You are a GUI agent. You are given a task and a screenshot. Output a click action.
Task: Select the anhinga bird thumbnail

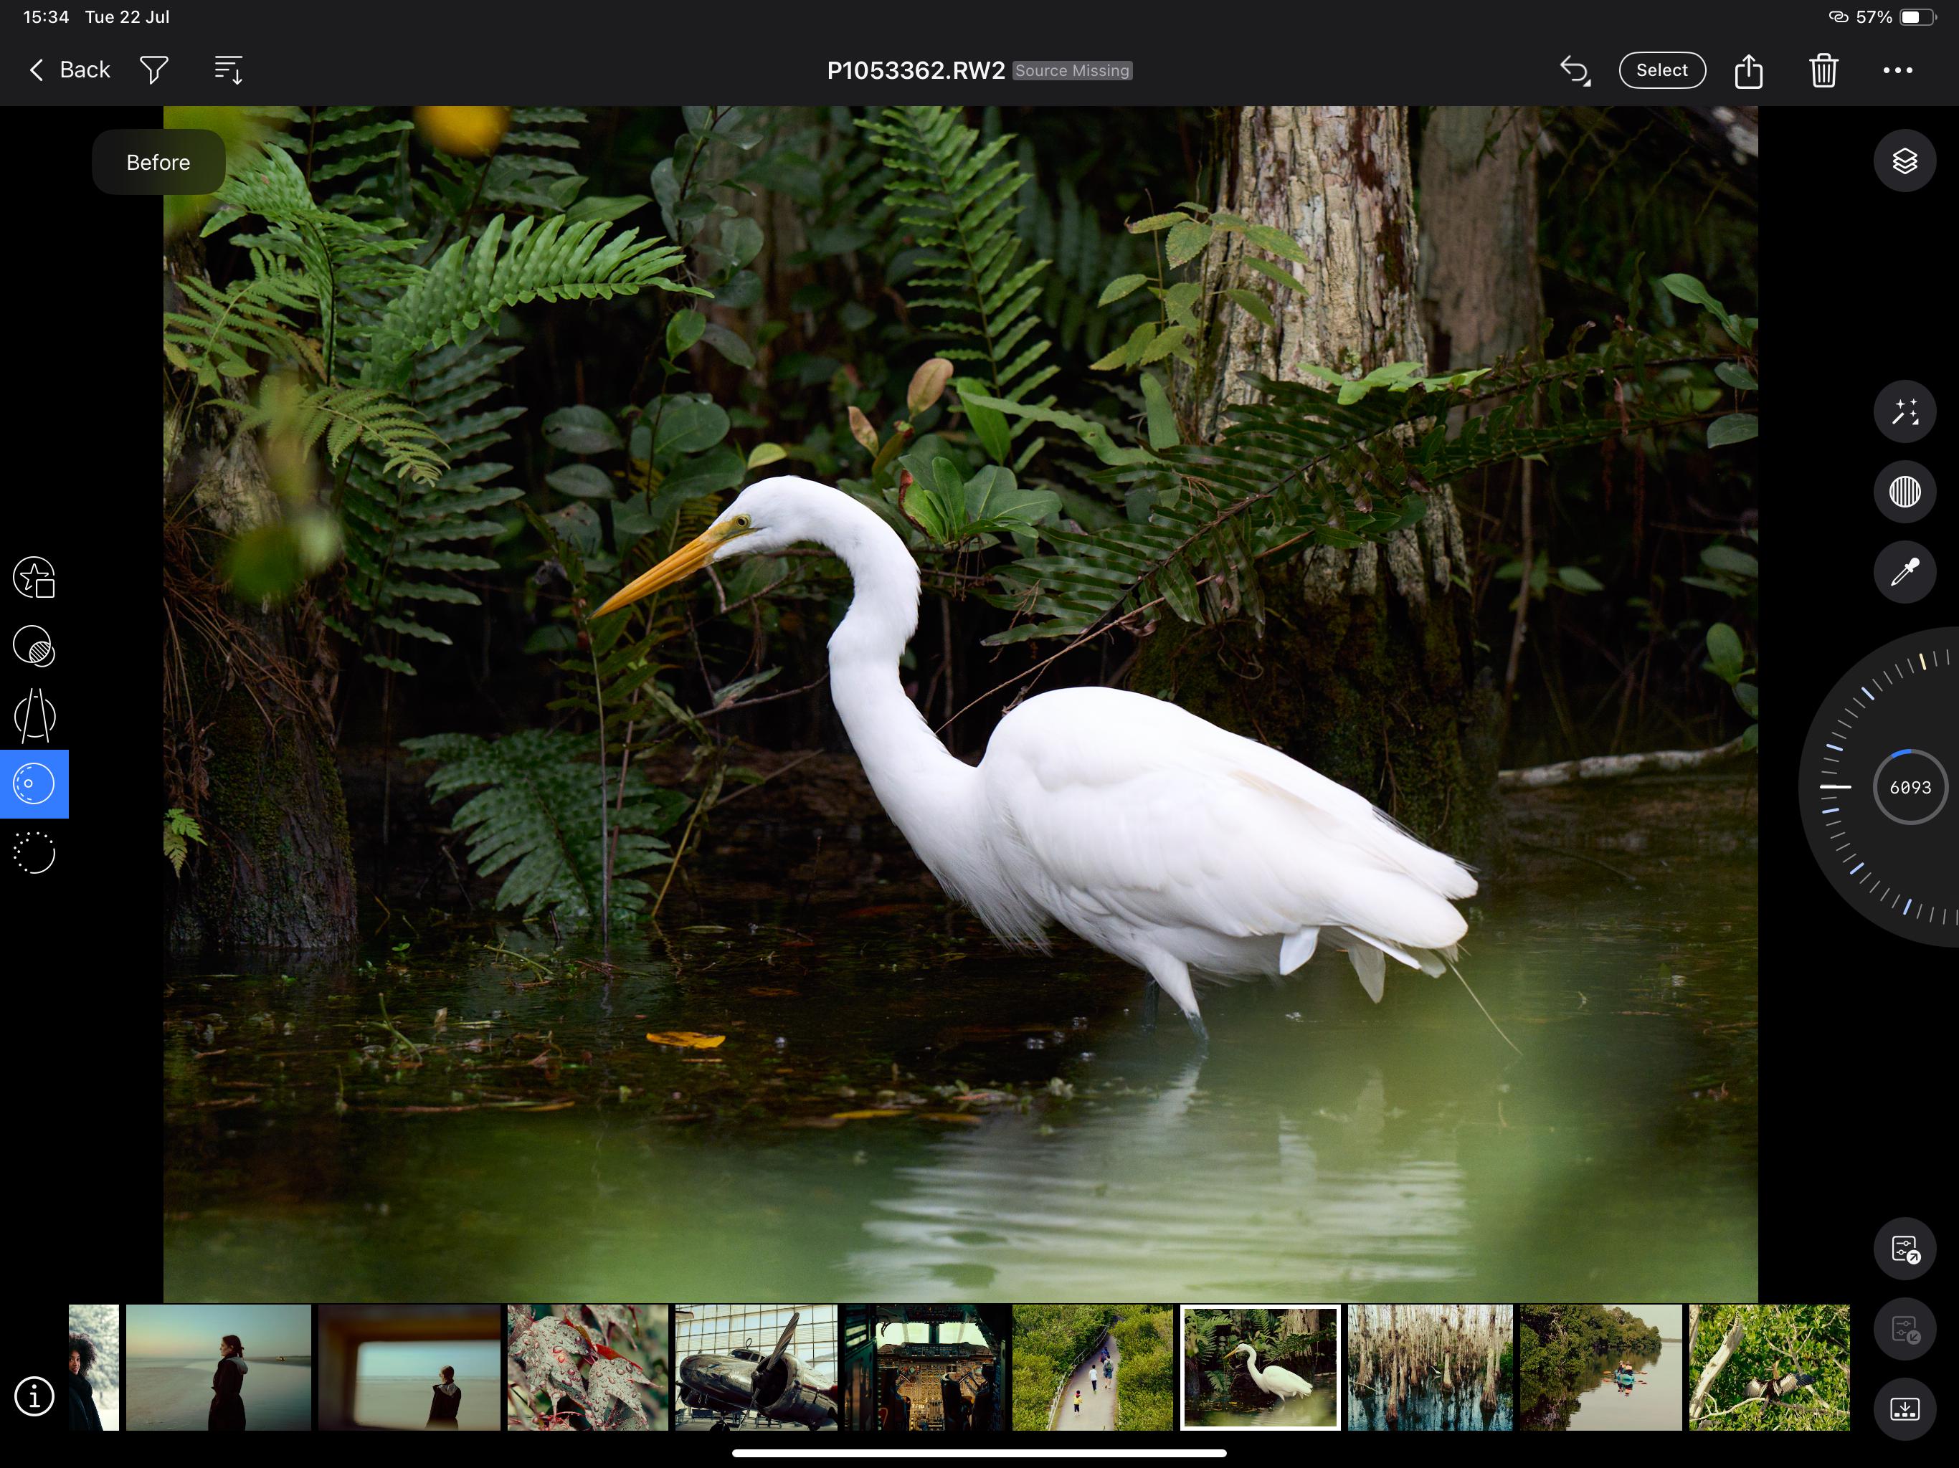[1768, 1367]
